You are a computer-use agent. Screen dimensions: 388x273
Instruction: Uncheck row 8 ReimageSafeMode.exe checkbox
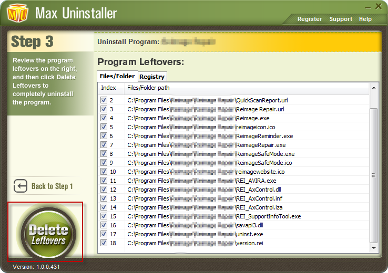pyautogui.click(x=104, y=154)
